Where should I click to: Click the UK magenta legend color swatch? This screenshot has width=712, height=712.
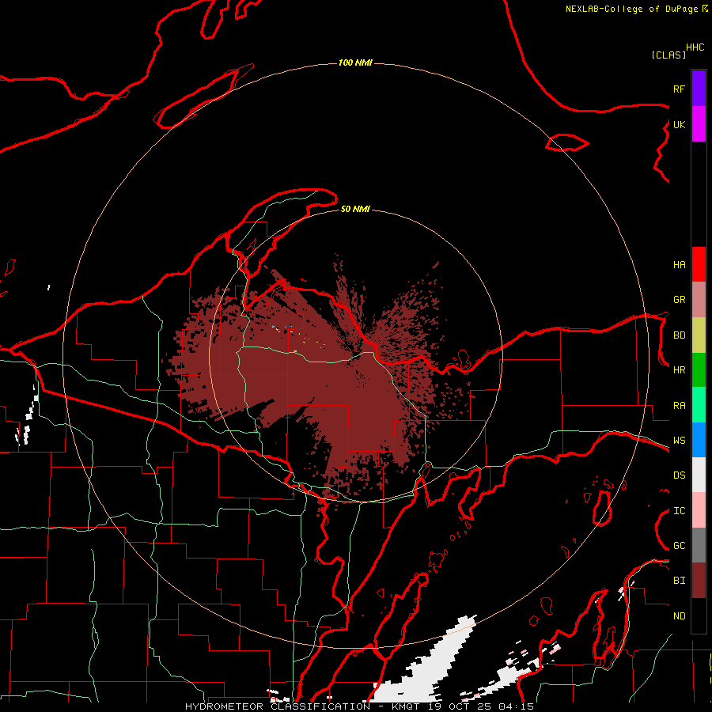click(699, 124)
